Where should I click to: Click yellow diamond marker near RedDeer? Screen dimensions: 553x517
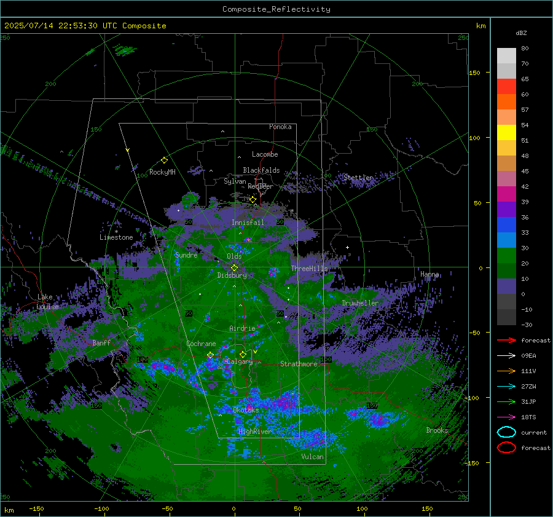(x=253, y=200)
